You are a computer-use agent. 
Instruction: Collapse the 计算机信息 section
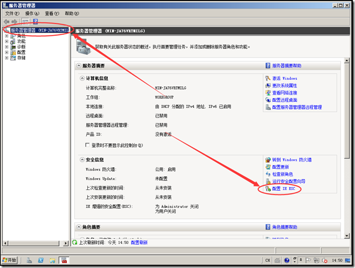82,79
